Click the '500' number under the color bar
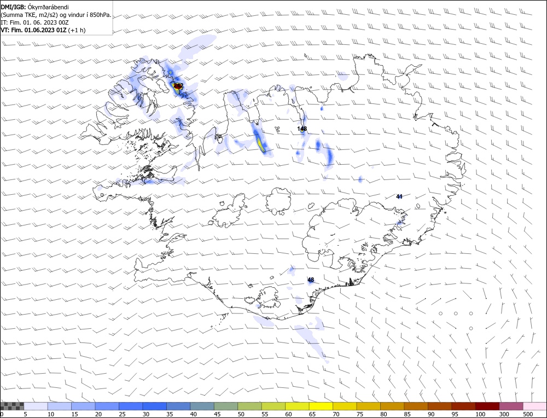 (527, 414)
